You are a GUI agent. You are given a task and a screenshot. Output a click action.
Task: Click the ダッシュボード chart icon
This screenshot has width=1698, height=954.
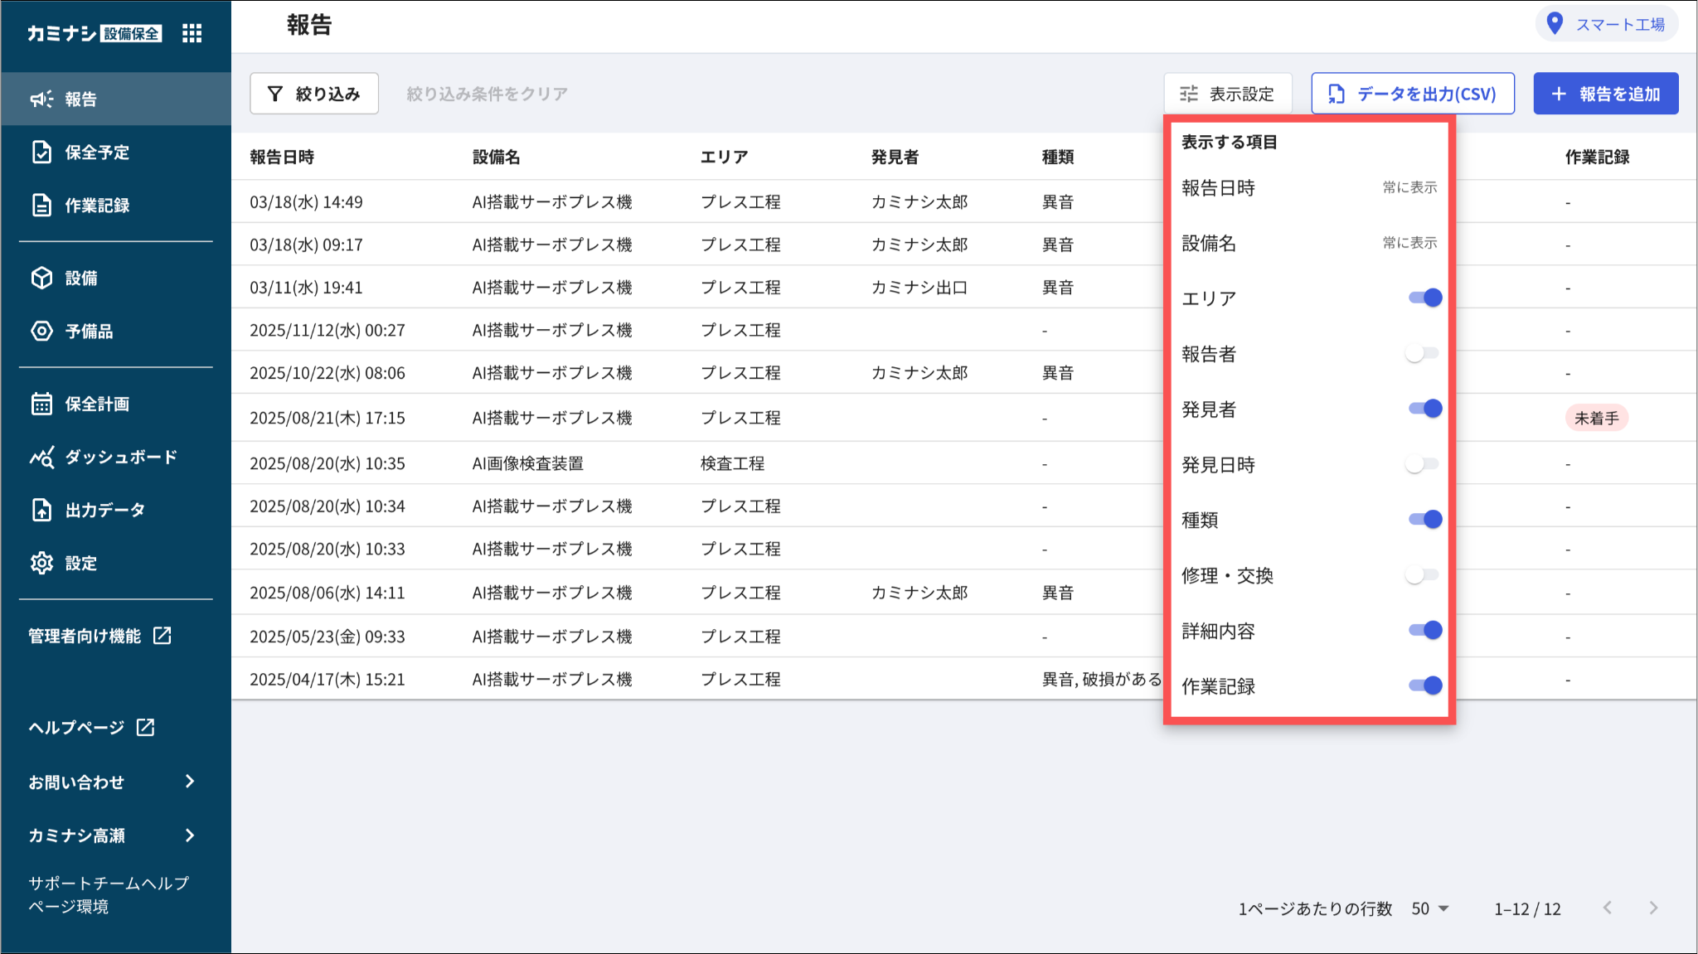pyautogui.click(x=41, y=457)
